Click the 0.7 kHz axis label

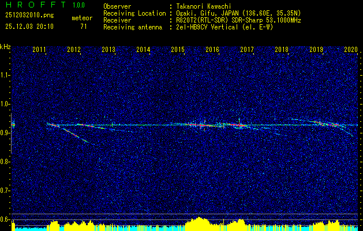(x=5, y=191)
